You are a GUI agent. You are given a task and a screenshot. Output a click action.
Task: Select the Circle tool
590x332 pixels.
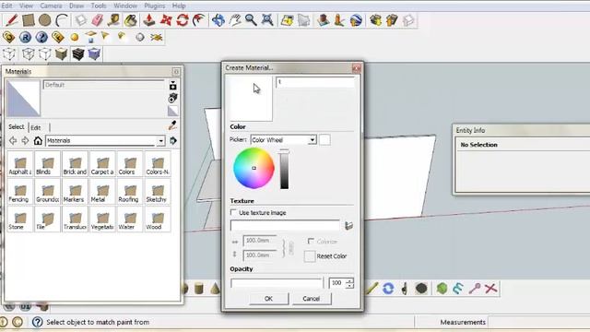(45, 20)
